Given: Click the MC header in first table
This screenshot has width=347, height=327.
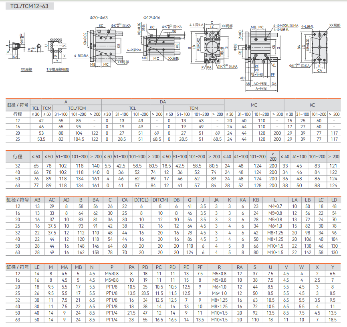Looking at the screenshot, I should [254, 105].
